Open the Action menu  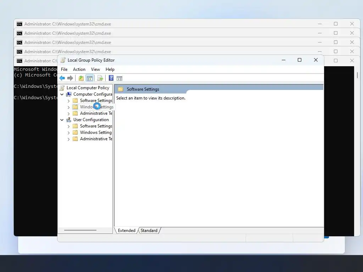point(79,69)
